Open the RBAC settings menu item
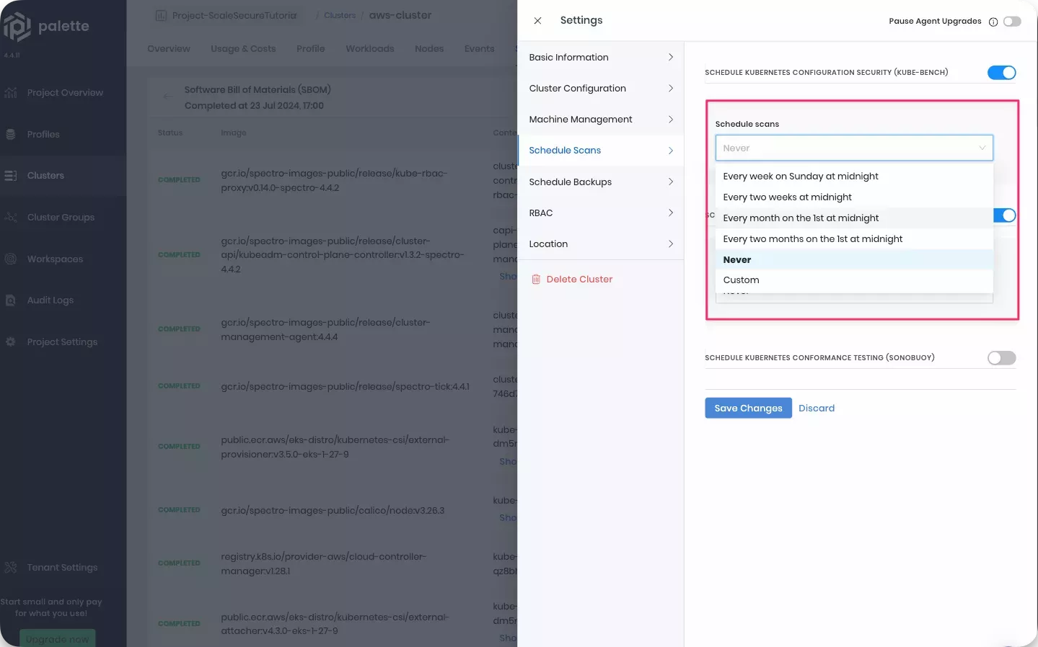The width and height of the screenshot is (1038, 647). (x=600, y=213)
